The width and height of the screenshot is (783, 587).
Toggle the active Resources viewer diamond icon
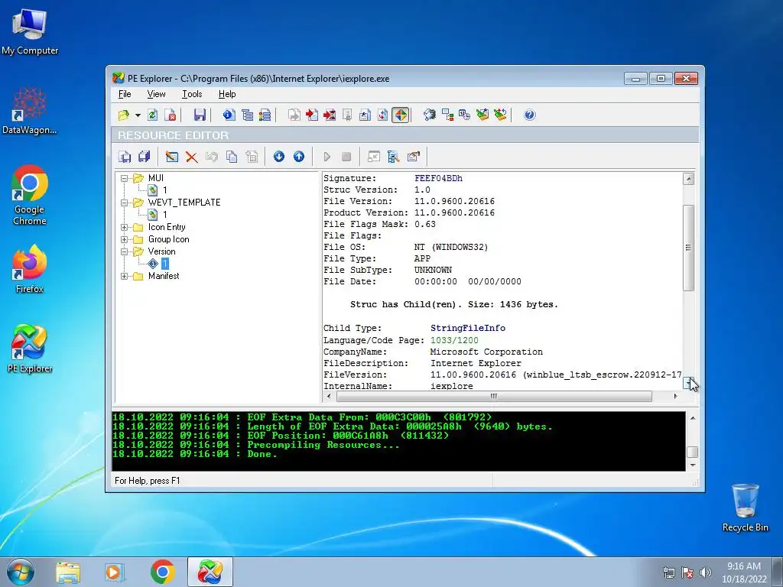[x=401, y=115]
